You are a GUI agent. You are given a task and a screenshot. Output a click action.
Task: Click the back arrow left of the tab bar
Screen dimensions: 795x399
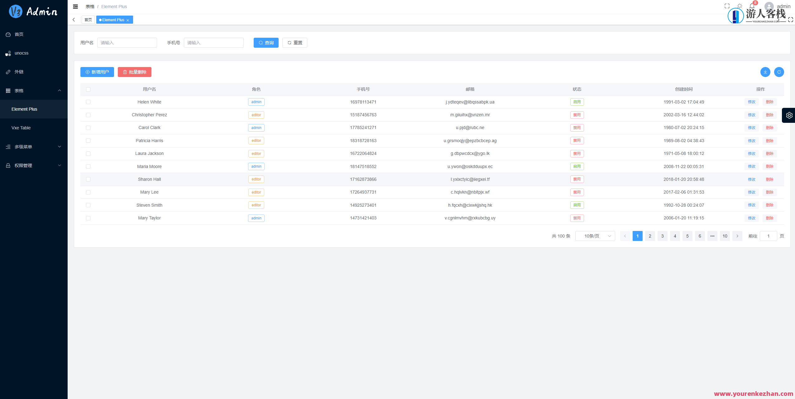(74, 19)
